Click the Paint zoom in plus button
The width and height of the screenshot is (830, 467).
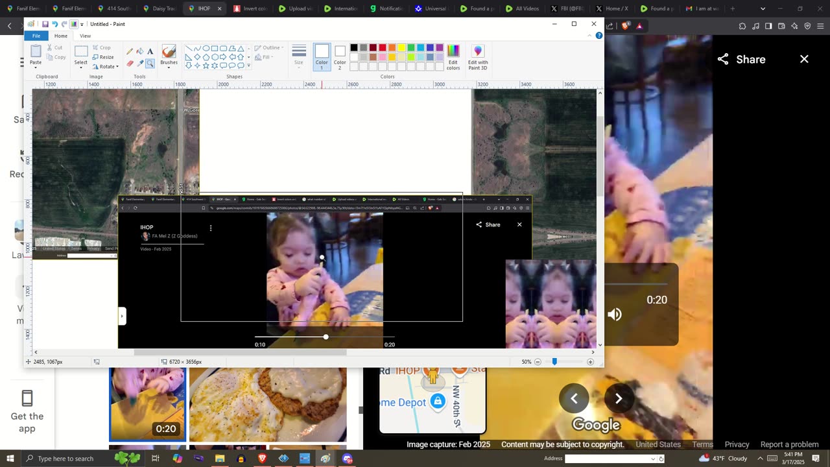click(x=590, y=362)
